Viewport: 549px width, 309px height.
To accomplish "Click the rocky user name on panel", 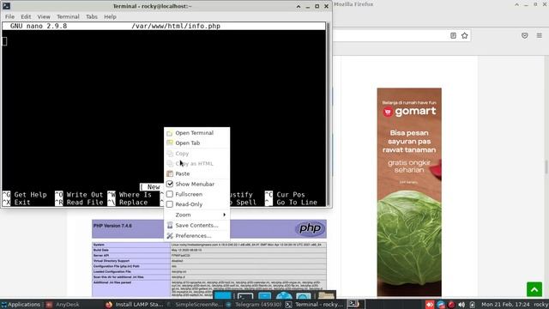I will pos(541,305).
